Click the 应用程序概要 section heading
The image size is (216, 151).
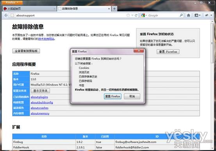pyautogui.click(x=24, y=64)
